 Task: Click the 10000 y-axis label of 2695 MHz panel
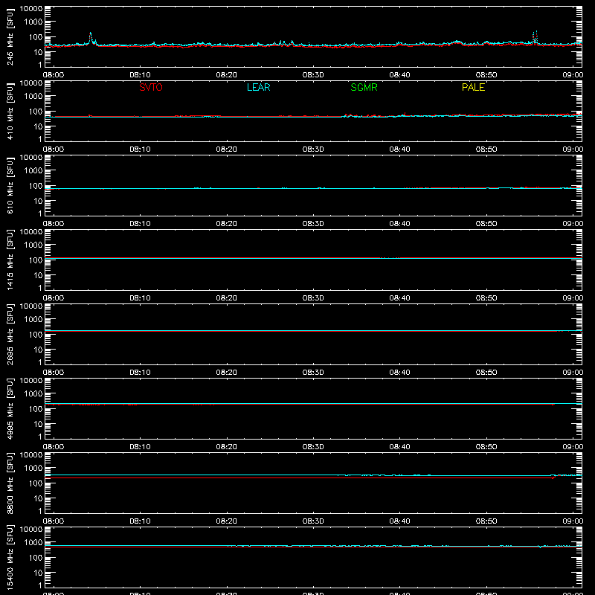point(31,306)
